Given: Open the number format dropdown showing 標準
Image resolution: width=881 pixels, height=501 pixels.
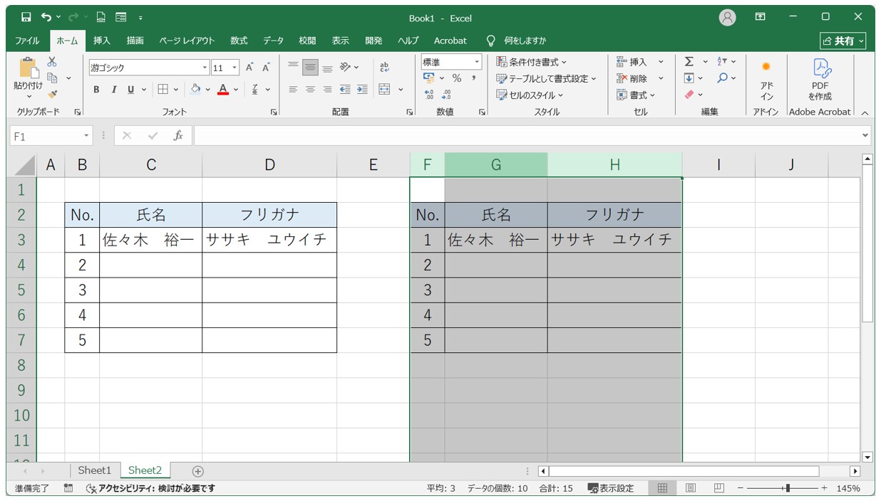Looking at the screenshot, I should click(x=477, y=62).
